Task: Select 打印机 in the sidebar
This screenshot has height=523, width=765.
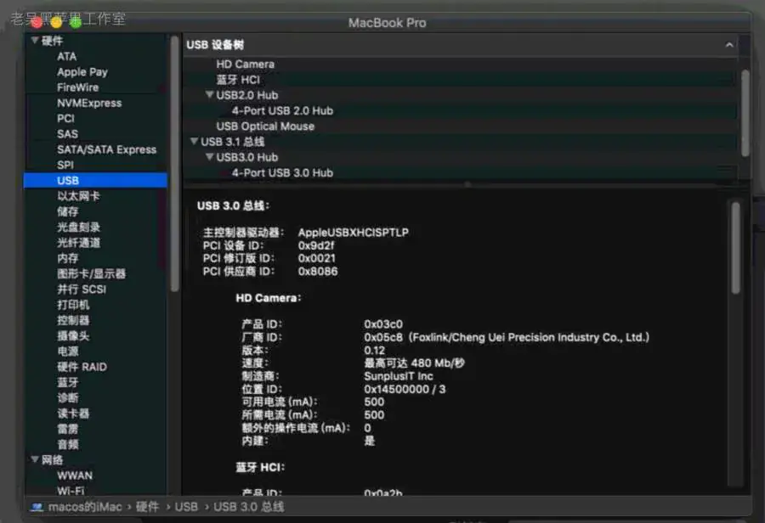Action: tap(73, 305)
